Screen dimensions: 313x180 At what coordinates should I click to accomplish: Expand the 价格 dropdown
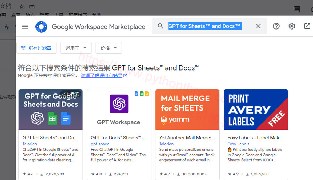[109, 48]
